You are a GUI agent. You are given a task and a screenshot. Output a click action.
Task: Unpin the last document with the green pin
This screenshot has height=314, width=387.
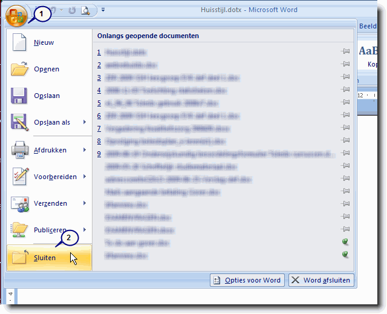[346, 255]
